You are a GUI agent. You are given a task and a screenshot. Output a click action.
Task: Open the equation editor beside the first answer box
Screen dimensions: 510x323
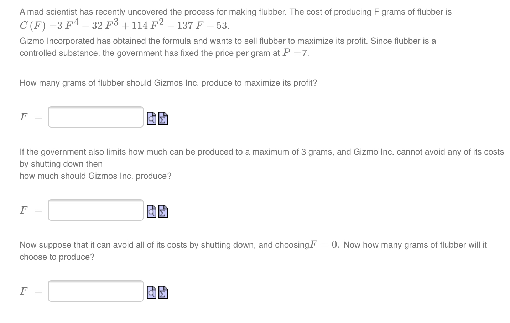click(x=162, y=118)
